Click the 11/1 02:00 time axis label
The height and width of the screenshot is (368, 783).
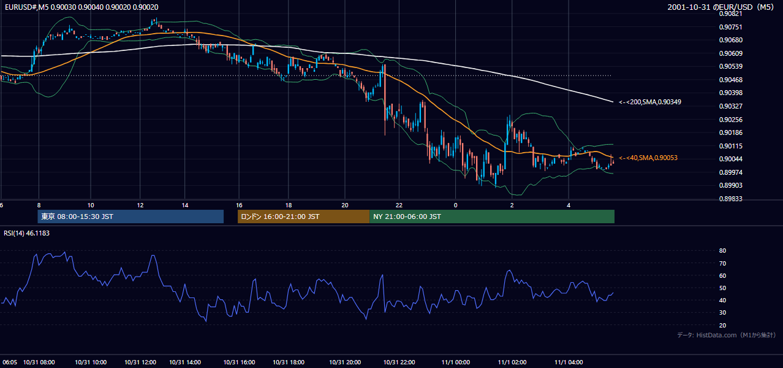click(x=512, y=362)
